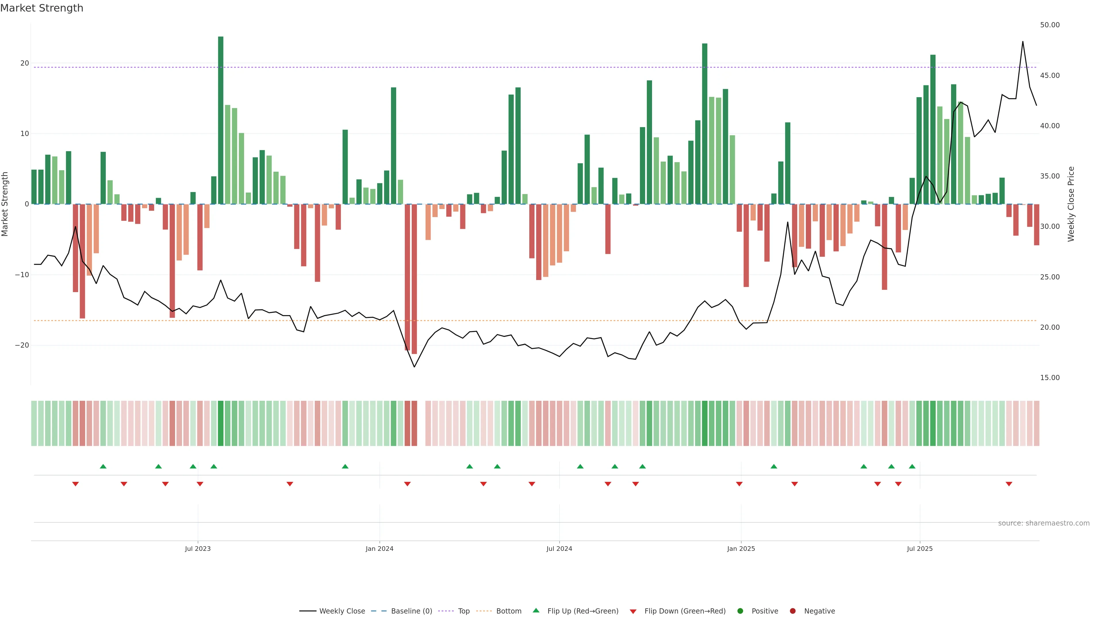Click the Jan 2025 x-axis label
This screenshot has height=621, width=1104.
click(x=741, y=549)
